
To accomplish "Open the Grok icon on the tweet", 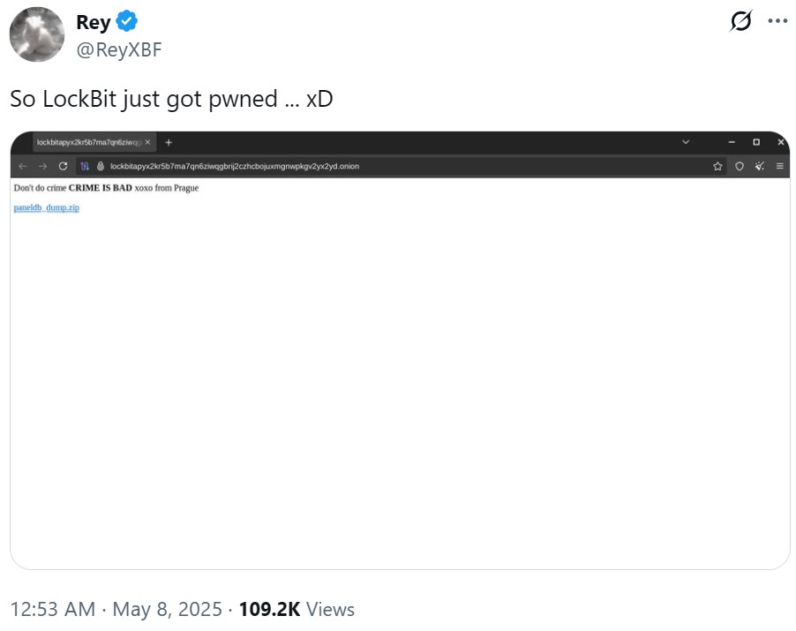I will (x=740, y=22).
